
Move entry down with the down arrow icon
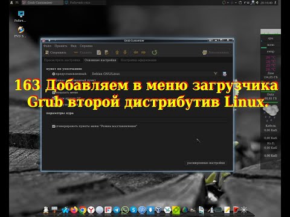(x=125, y=52)
